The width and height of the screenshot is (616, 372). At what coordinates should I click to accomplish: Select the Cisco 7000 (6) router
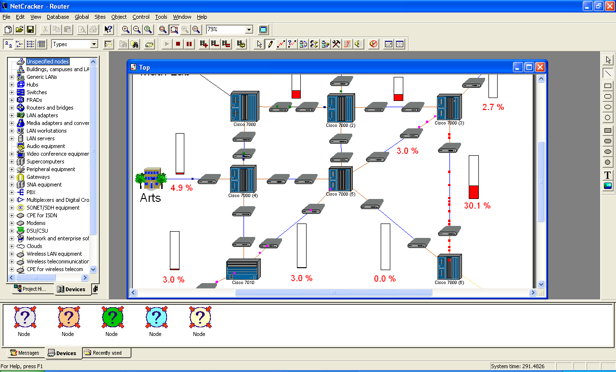click(449, 267)
